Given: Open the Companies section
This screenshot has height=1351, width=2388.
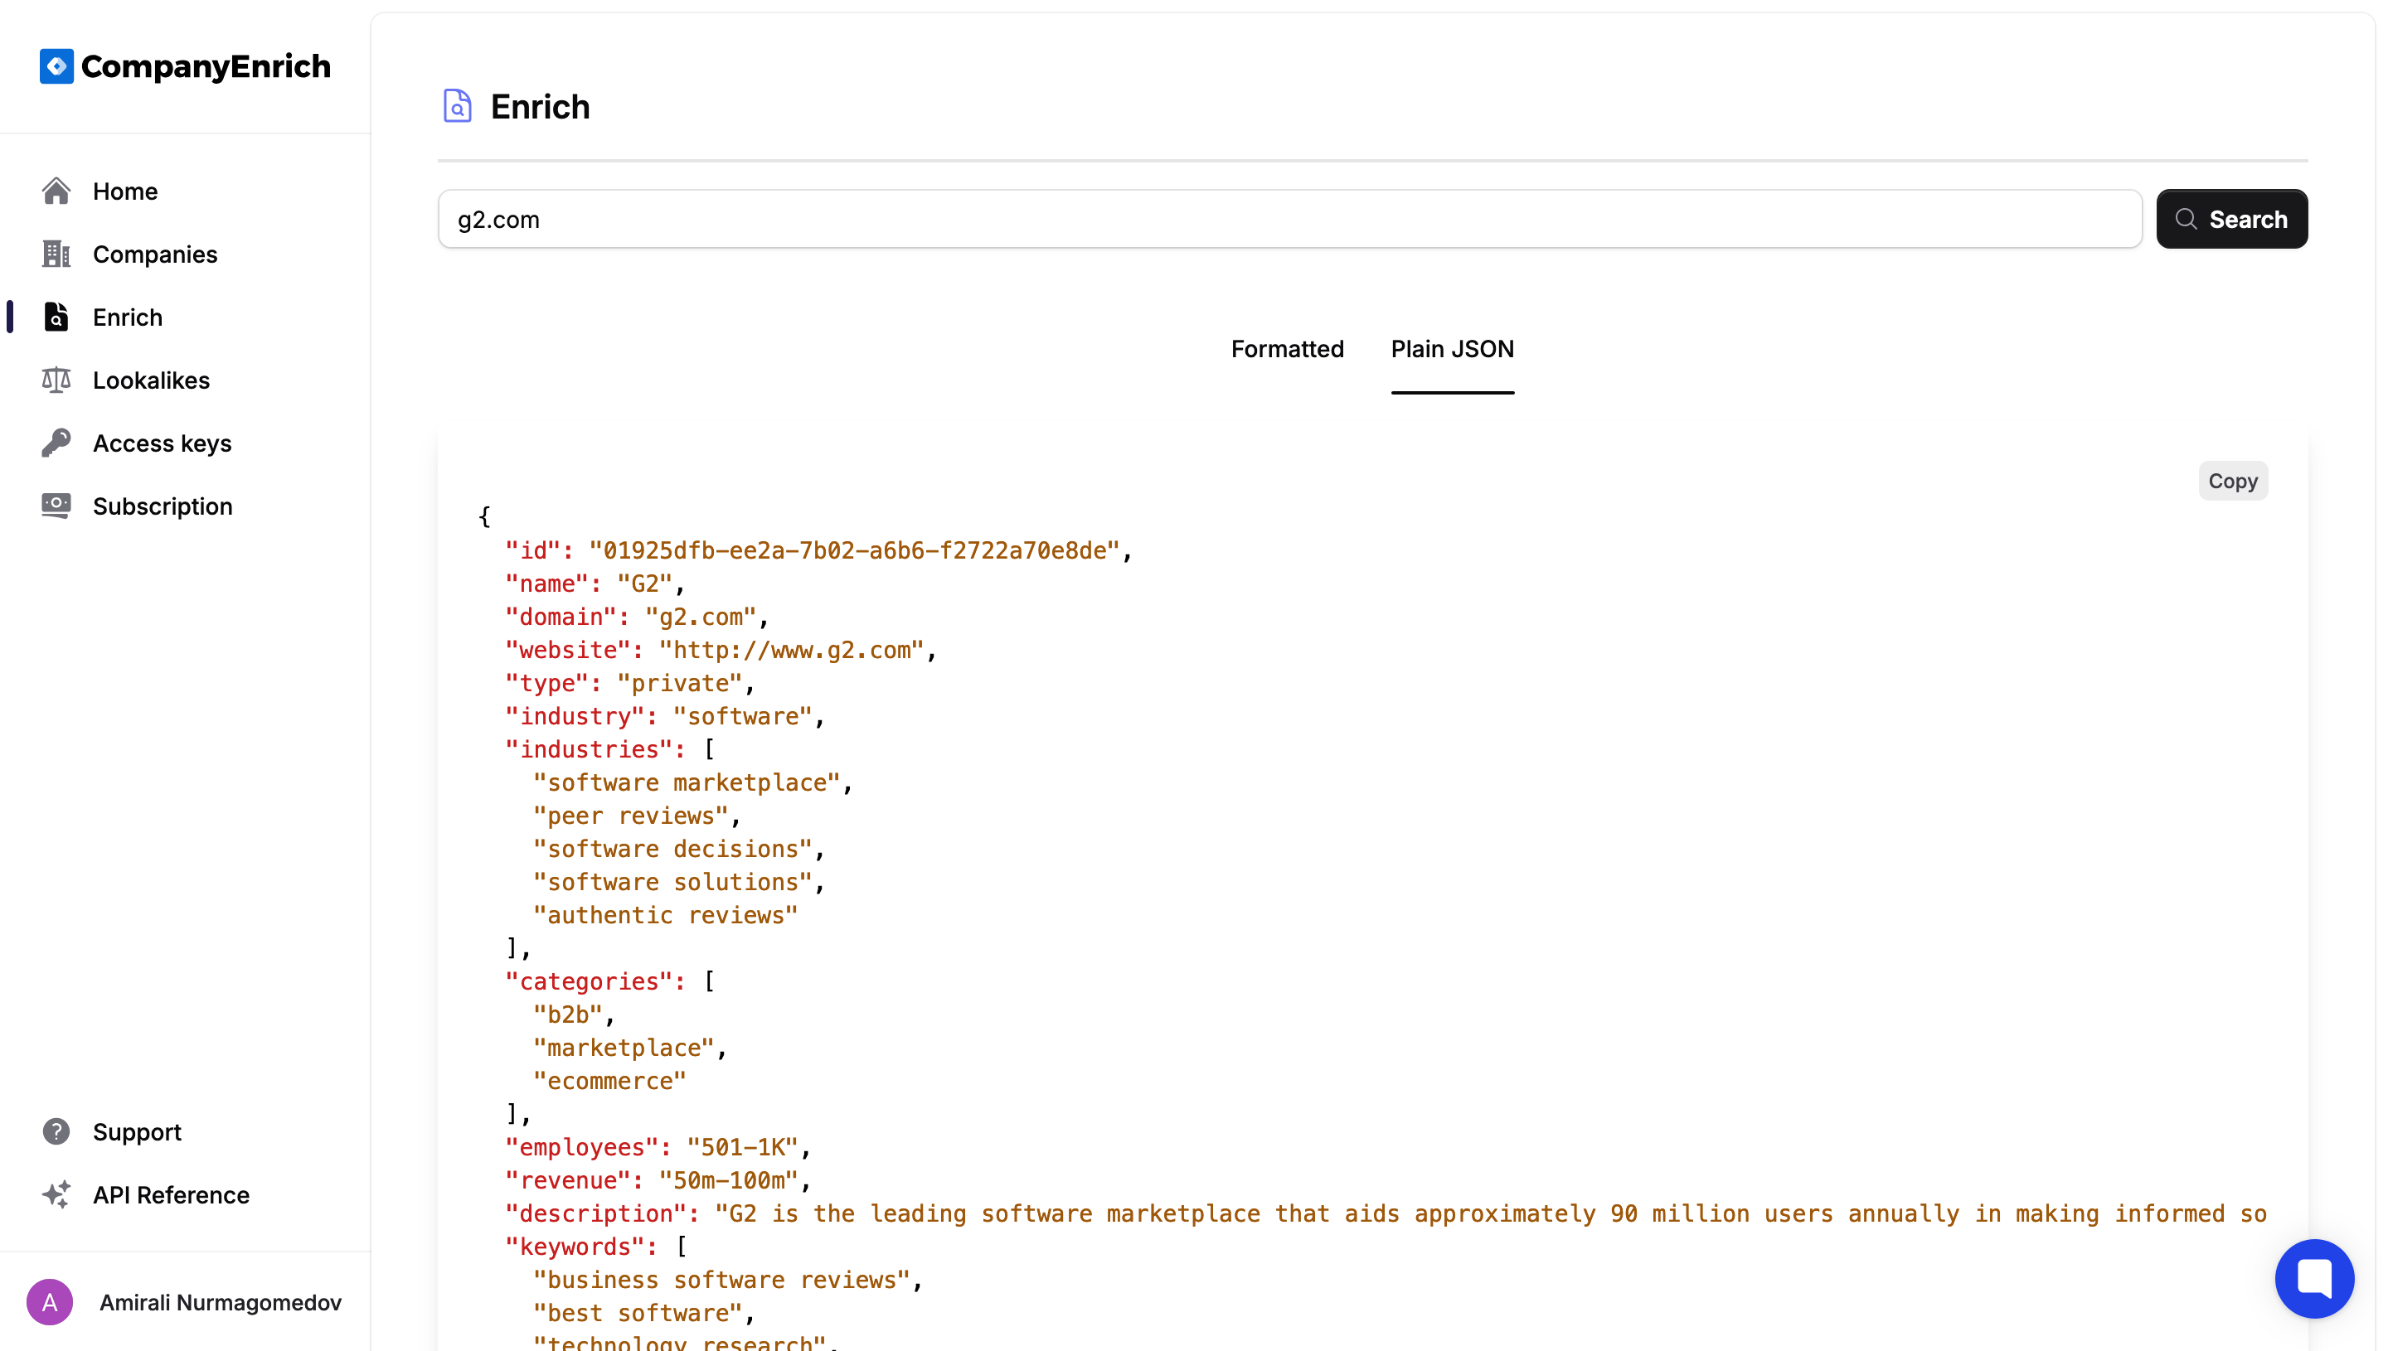Looking at the screenshot, I should click(155, 254).
